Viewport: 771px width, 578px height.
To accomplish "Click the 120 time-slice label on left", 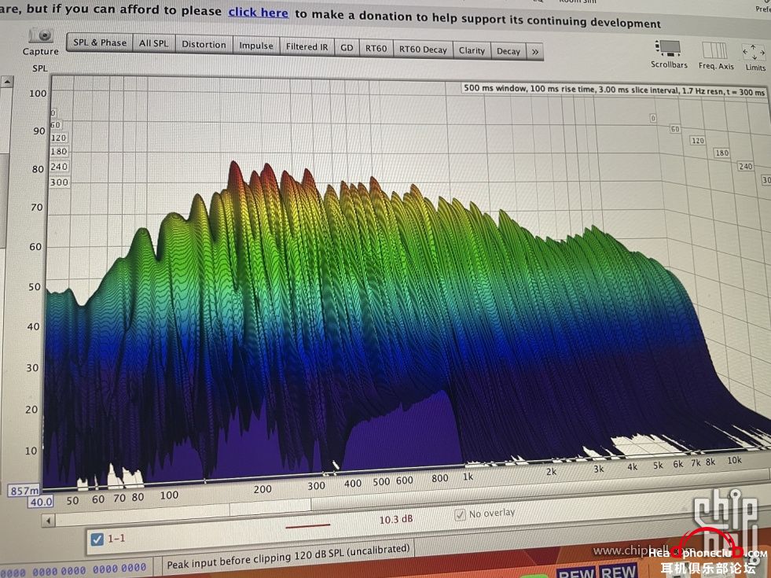I will [x=58, y=138].
